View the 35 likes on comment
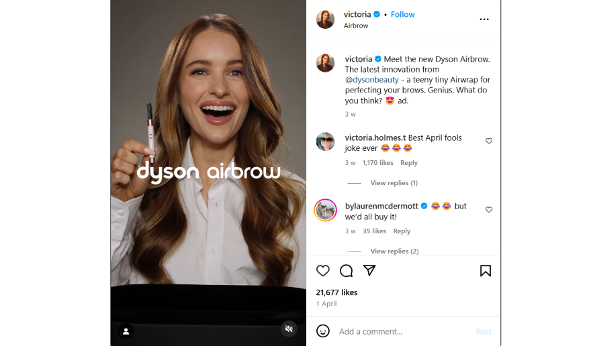Viewport: 591px width, 346px height. point(374,231)
